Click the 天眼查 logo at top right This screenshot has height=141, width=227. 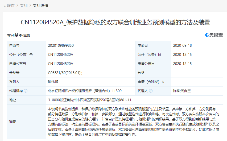[x=214, y=35]
